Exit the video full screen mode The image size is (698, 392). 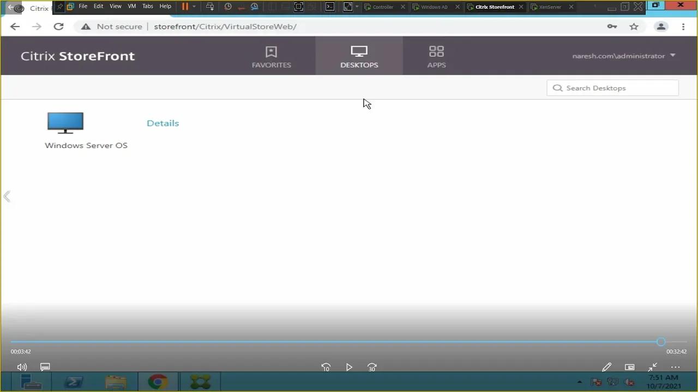click(652, 367)
